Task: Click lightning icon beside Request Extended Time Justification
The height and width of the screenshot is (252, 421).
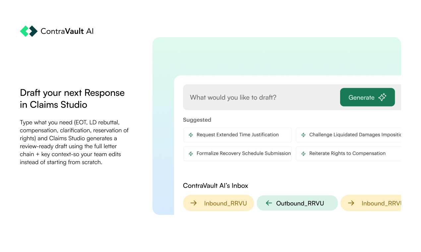Action: (191, 135)
